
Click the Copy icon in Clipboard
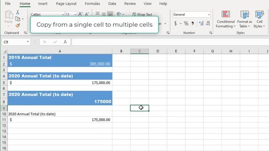point(18,19)
